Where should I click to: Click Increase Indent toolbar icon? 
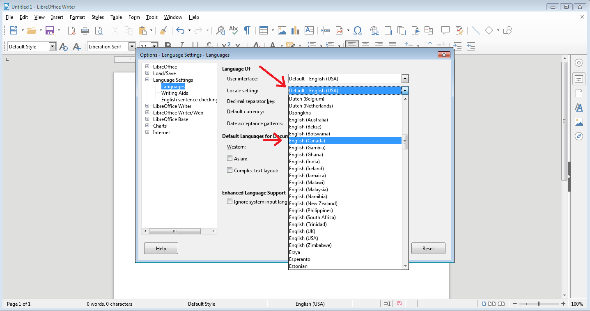tap(457, 46)
